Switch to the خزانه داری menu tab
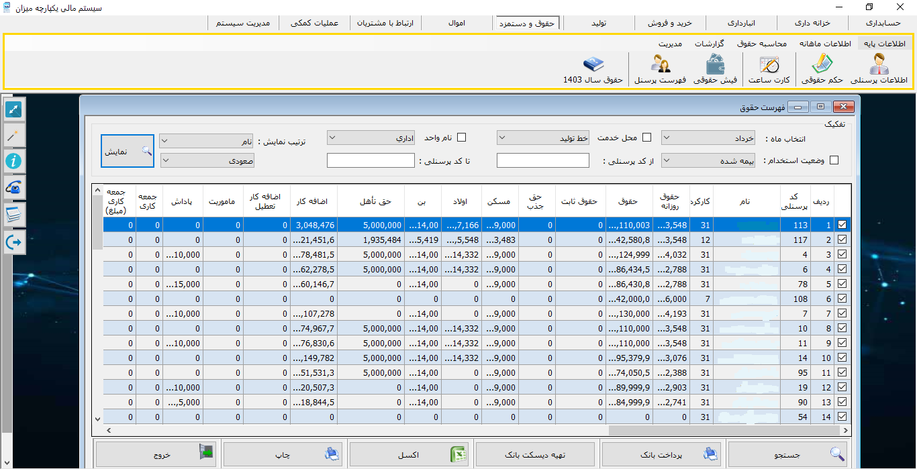The width and height of the screenshot is (917, 469). click(x=812, y=23)
